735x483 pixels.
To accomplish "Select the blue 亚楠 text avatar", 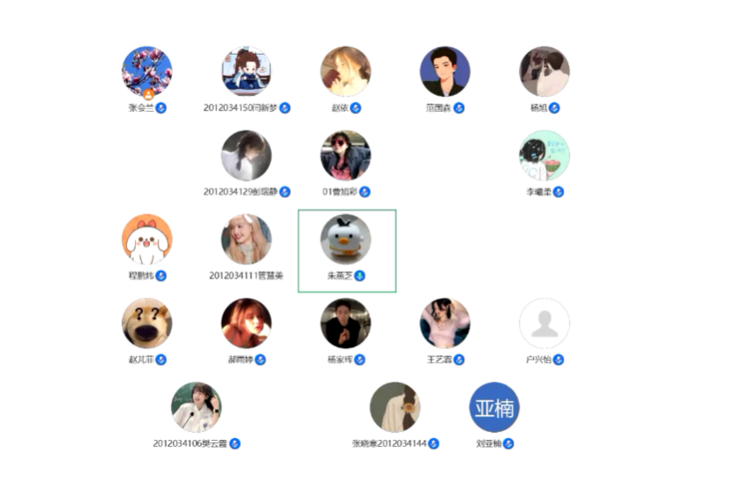I will click(x=494, y=407).
